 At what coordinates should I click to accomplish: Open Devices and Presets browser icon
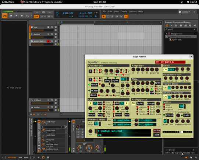167,25
